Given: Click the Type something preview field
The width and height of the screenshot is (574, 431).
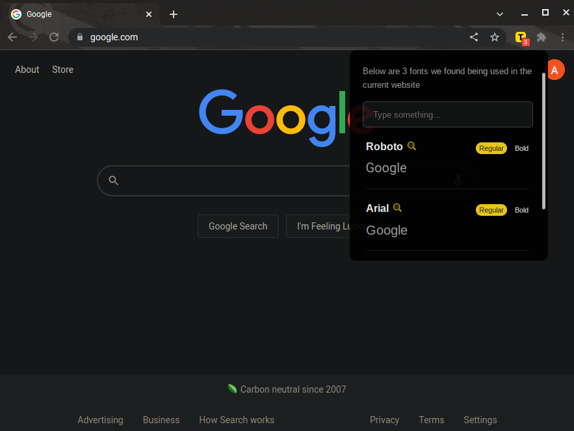Looking at the screenshot, I should point(447,114).
